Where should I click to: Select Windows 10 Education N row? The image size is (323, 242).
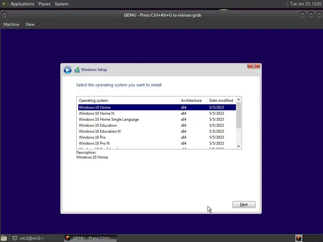[157, 131]
